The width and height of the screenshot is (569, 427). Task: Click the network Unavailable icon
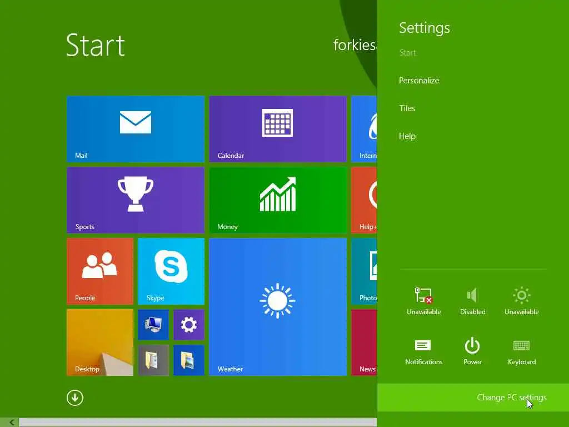point(423,301)
